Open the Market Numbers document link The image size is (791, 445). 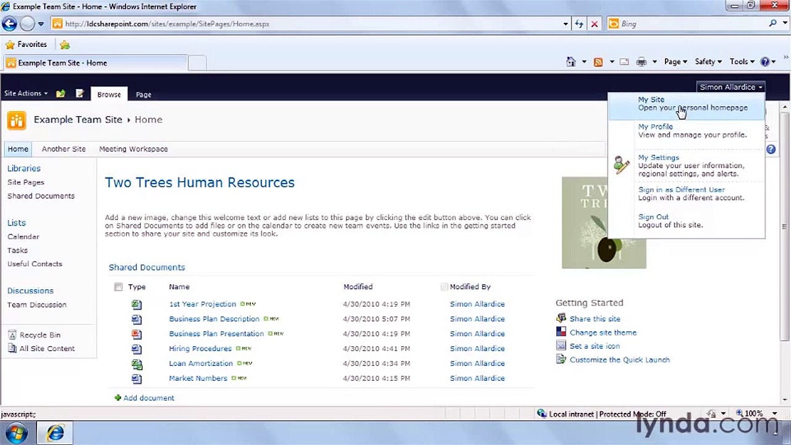198,378
